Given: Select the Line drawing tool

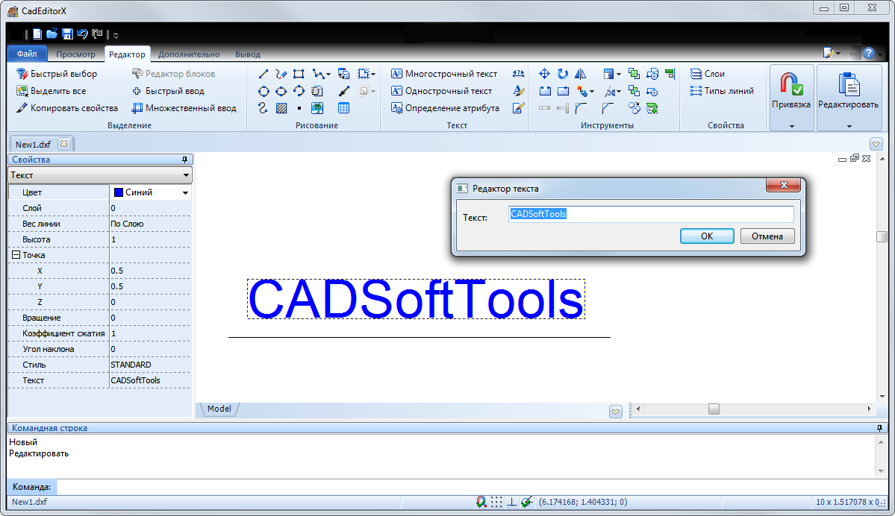Looking at the screenshot, I should tap(264, 73).
